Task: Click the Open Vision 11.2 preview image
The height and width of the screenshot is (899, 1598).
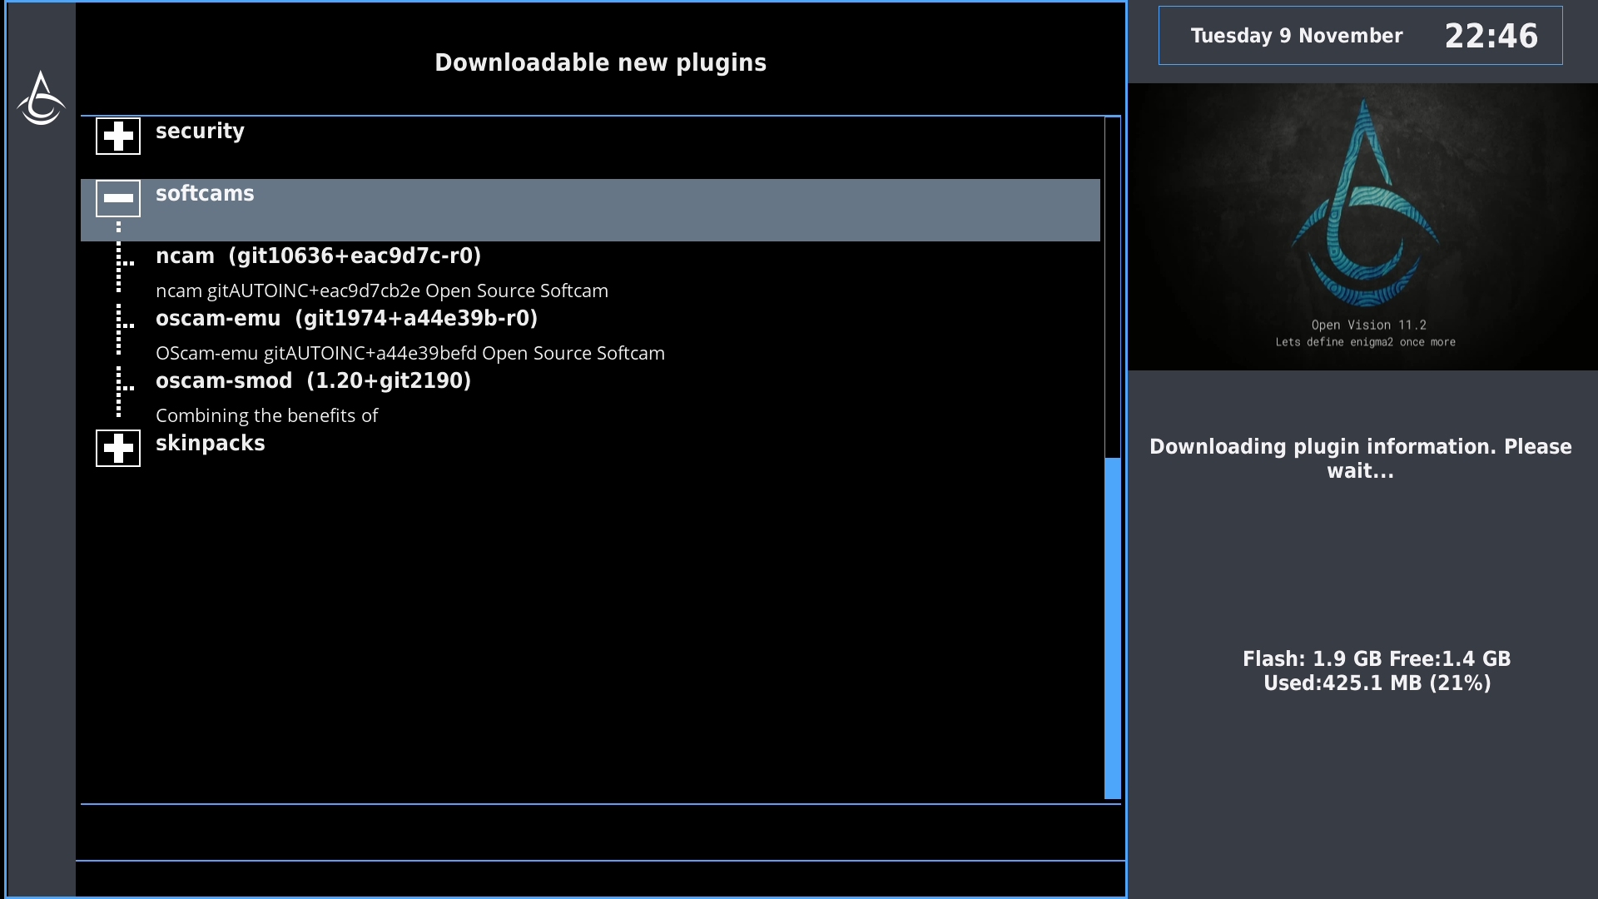Action: [x=1362, y=226]
